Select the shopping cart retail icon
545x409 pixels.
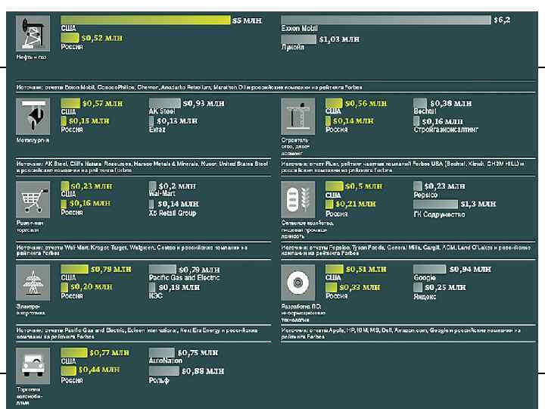pos(33,200)
